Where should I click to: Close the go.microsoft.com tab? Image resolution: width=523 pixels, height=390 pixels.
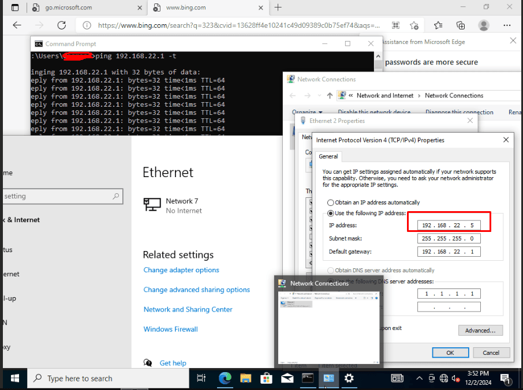[140, 7]
